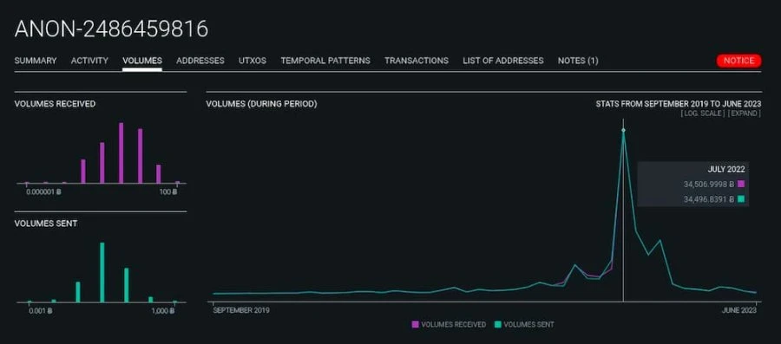This screenshot has width=781, height=344.
Task: Open NOTES (1) tab
Action: click(x=578, y=61)
